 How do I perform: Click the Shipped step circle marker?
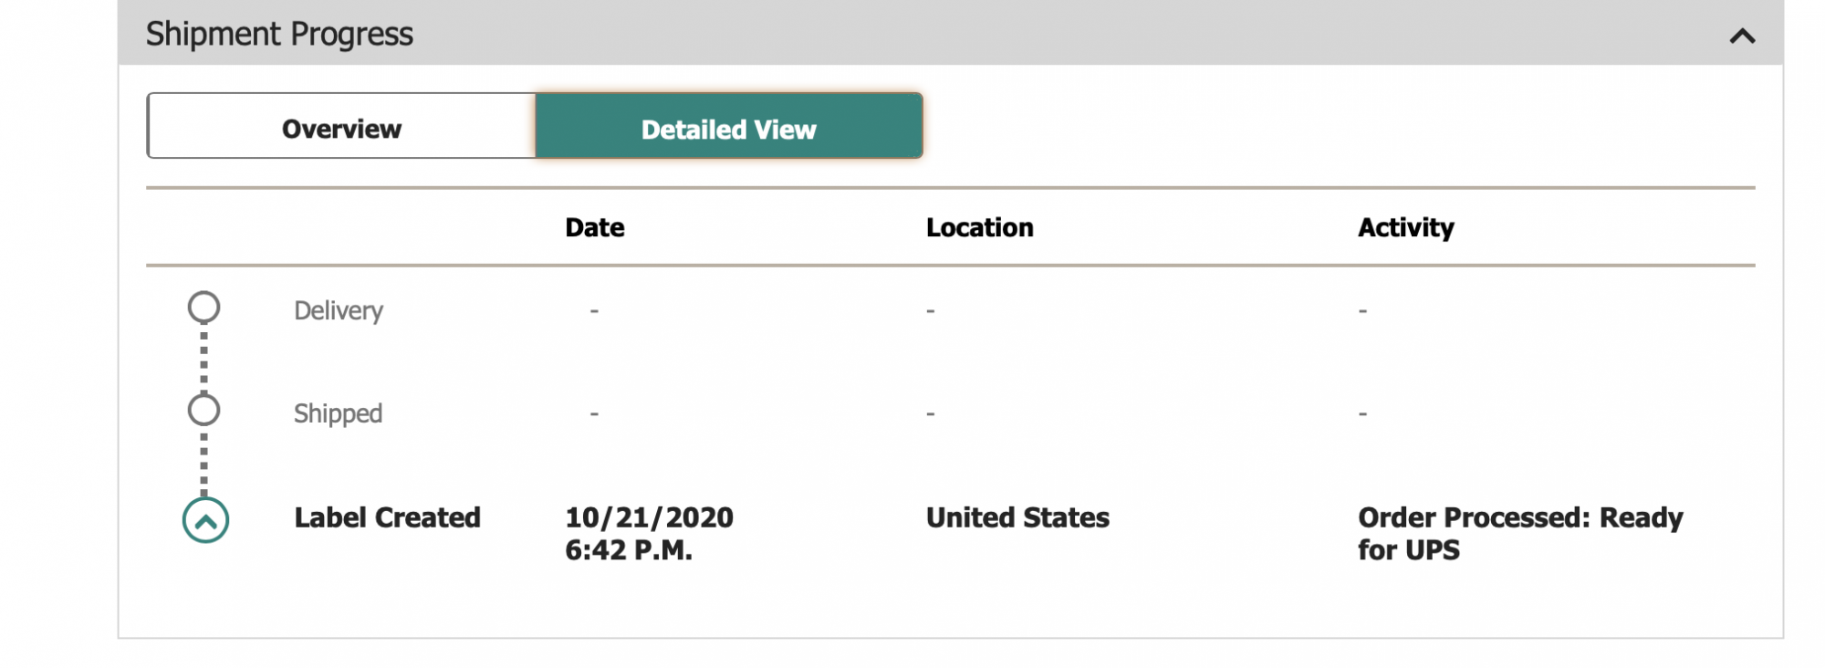point(203,411)
